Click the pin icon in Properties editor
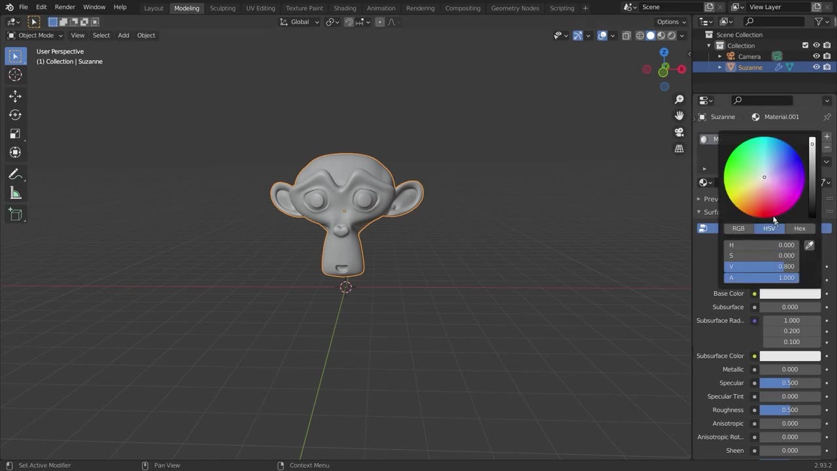Viewport: 837px width, 471px height. [827, 117]
